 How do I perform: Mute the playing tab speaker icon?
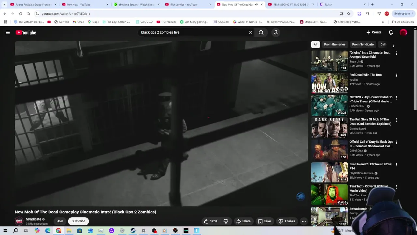tap(256, 5)
